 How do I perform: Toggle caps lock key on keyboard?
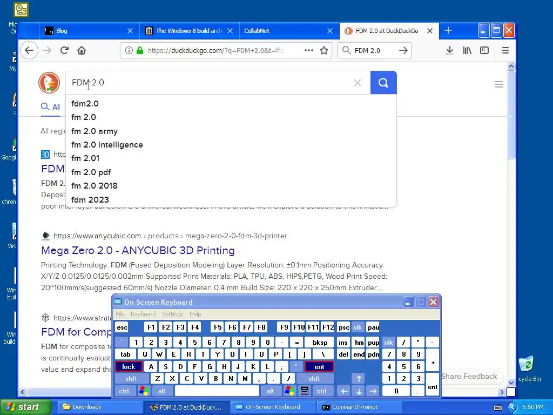[129, 367]
